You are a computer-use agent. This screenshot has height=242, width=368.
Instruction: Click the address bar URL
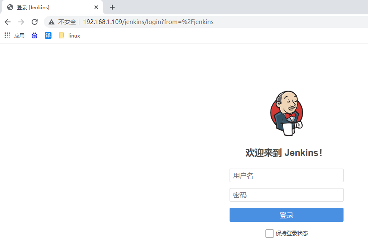[x=148, y=22]
